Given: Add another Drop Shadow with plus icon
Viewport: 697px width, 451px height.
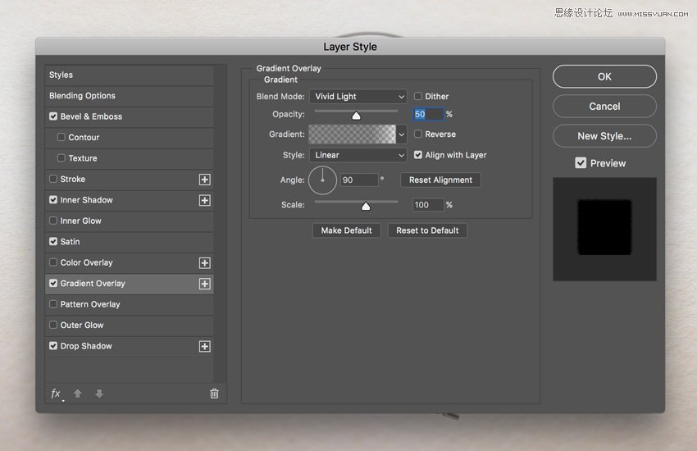Looking at the screenshot, I should [x=205, y=347].
